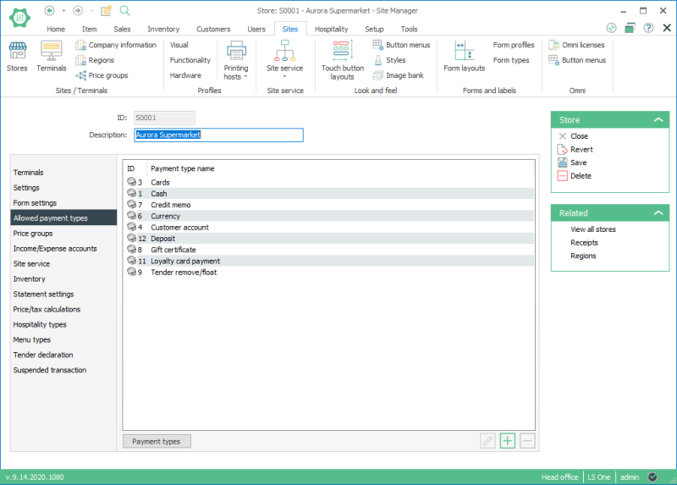Image resolution: width=677 pixels, height=485 pixels.
Task: Select the Loyalty card payment row
Action: click(x=329, y=261)
